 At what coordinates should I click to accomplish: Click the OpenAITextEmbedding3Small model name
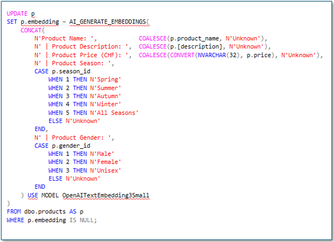coord(106,195)
